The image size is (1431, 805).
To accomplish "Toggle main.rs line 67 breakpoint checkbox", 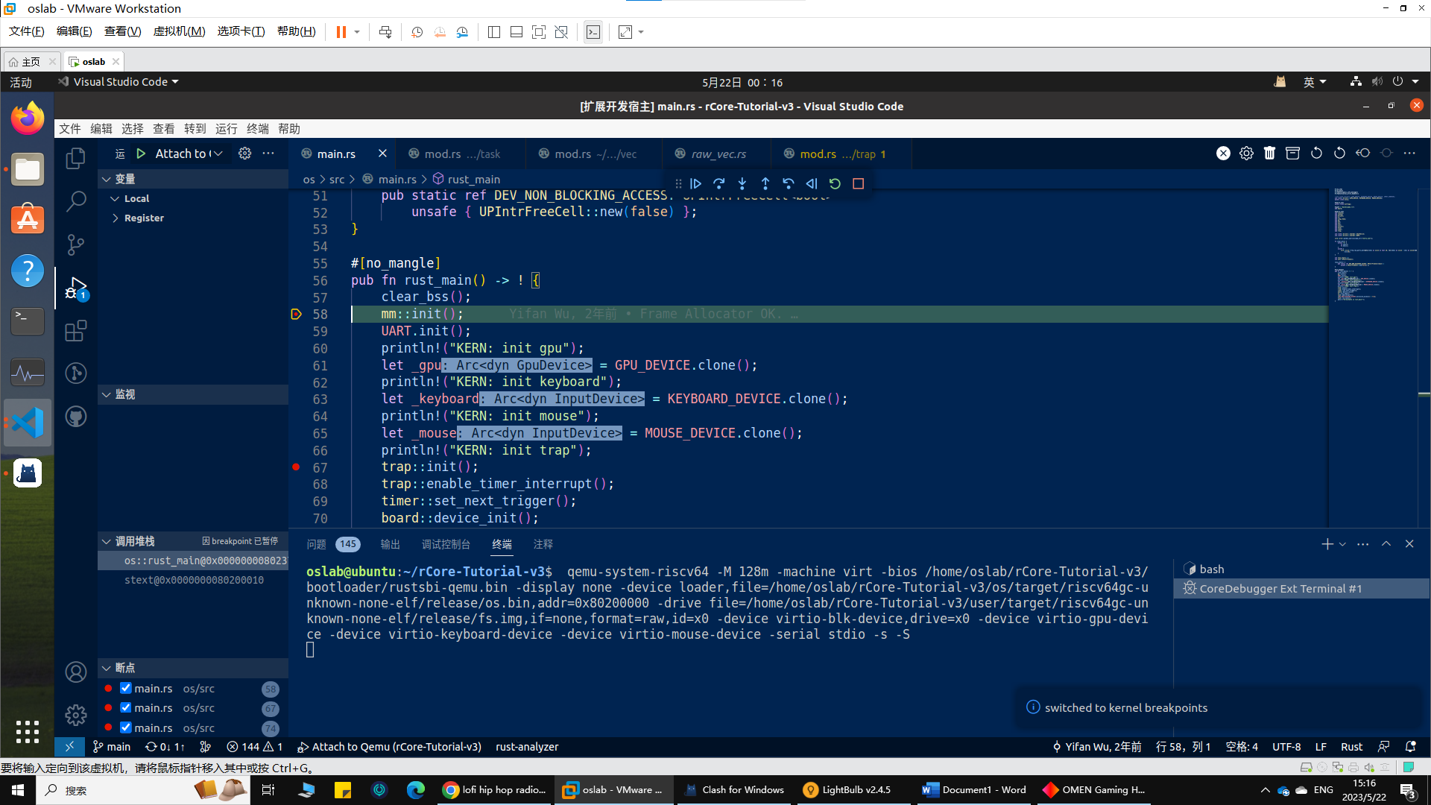I will 126,708.
